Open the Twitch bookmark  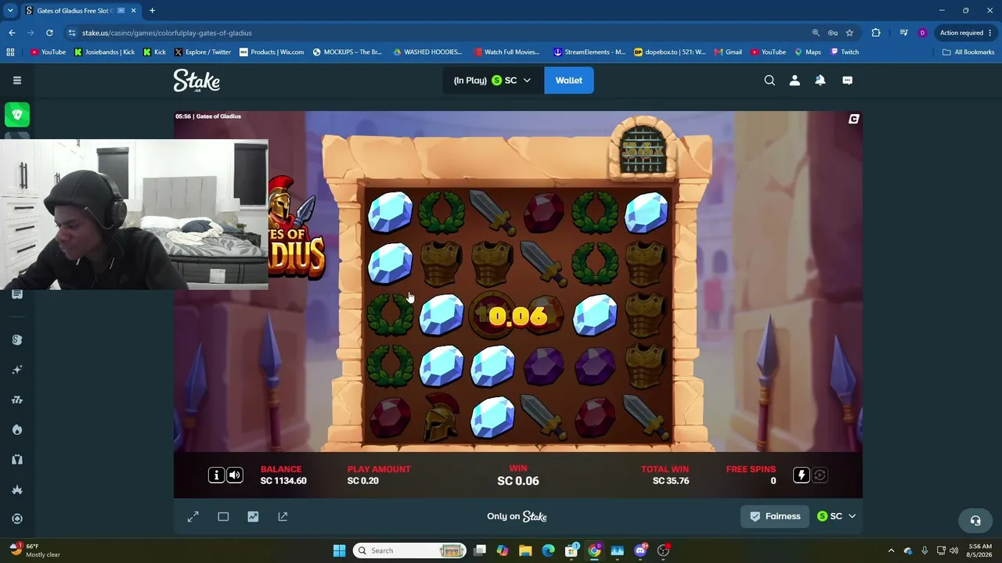click(x=844, y=52)
